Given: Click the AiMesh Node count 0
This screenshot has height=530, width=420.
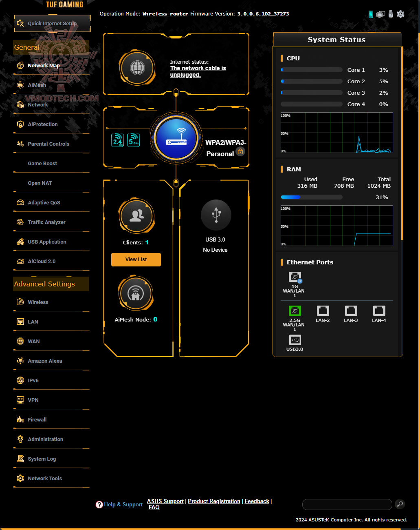Looking at the screenshot, I should (155, 319).
